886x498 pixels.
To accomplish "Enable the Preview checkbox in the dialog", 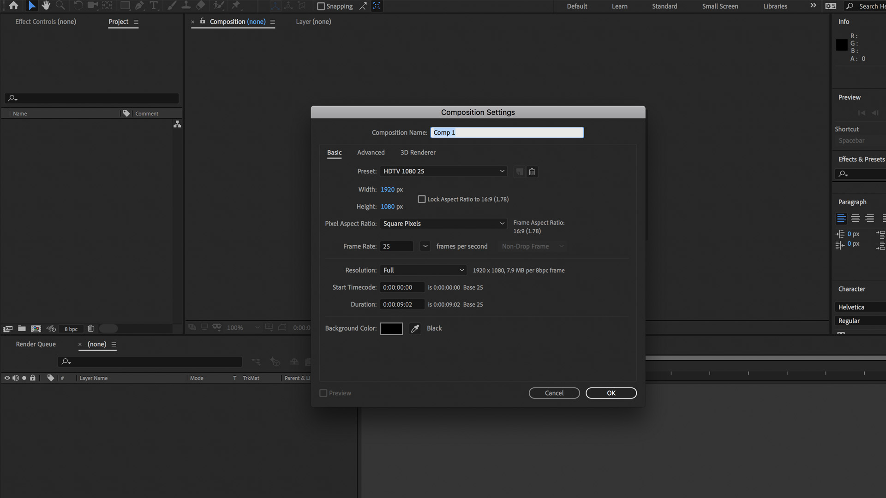I will [x=323, y=393].
